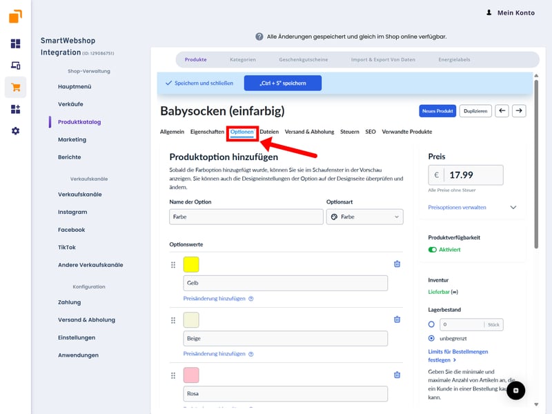Open the Geschenkgutscheine top tab

pyautogui.click(x=304, y=59)
